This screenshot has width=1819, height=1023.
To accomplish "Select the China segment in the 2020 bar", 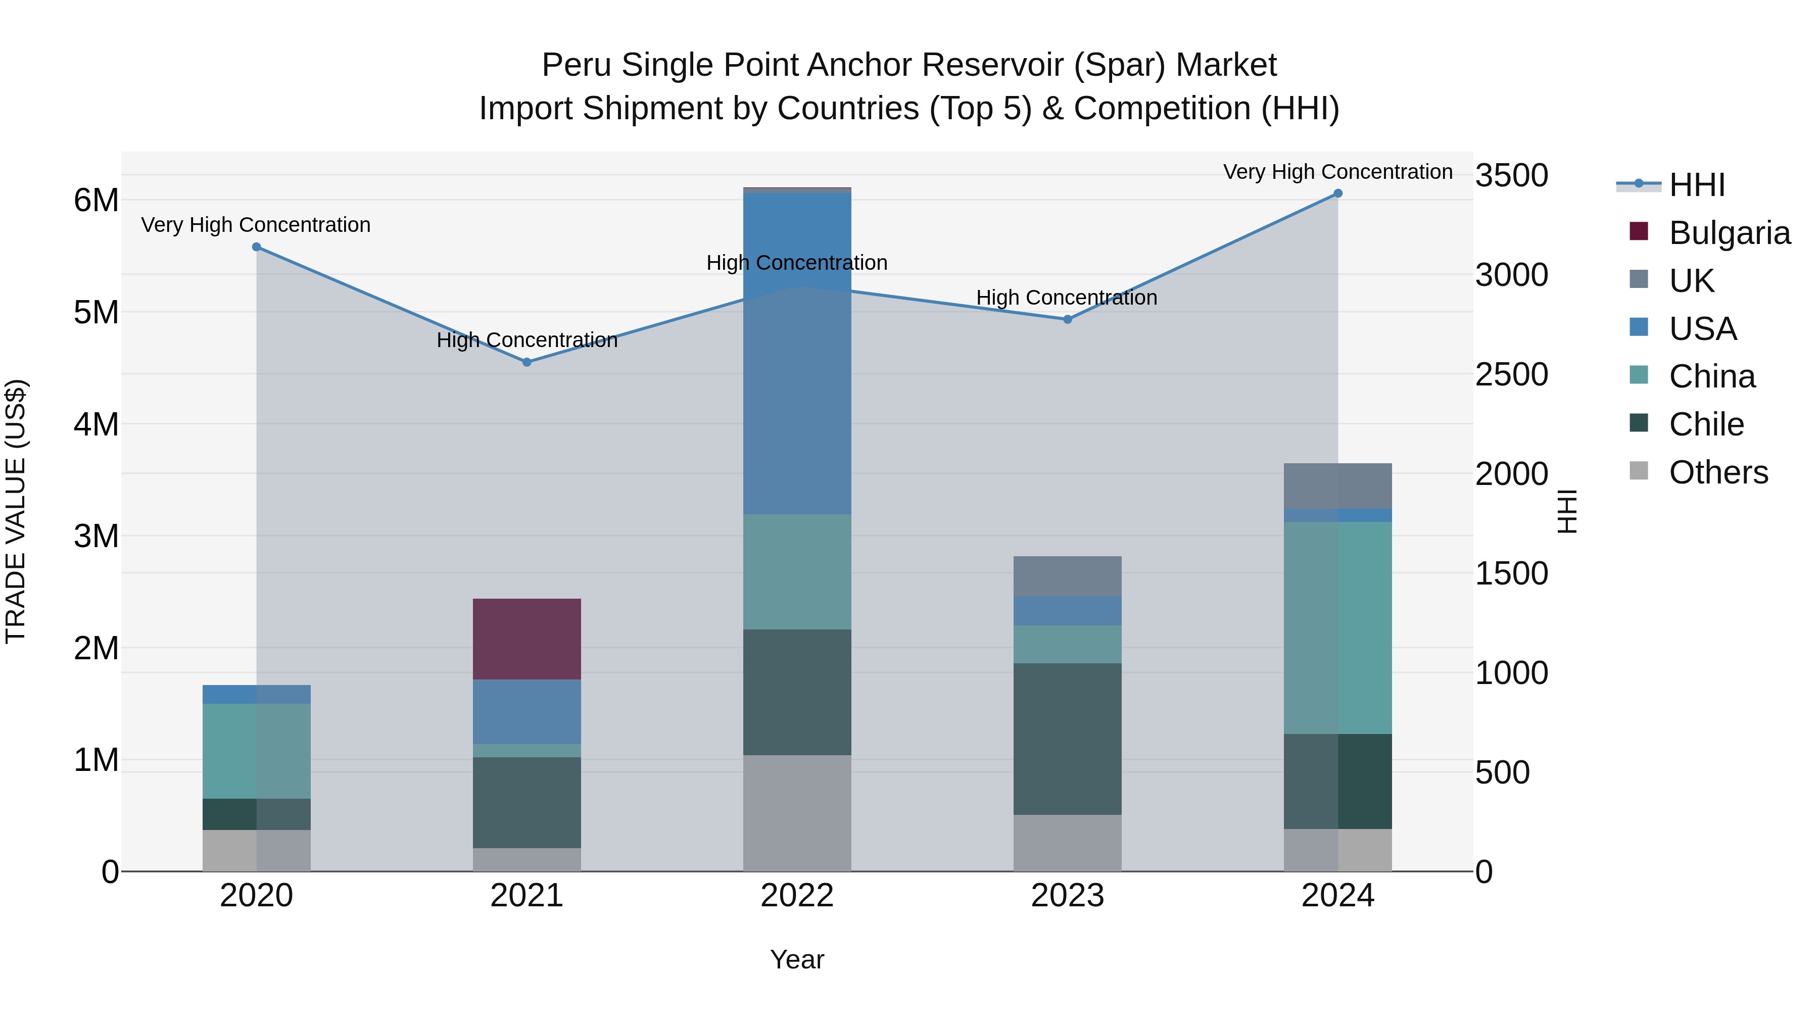I will pyautogui.click(x=256, y=751).
